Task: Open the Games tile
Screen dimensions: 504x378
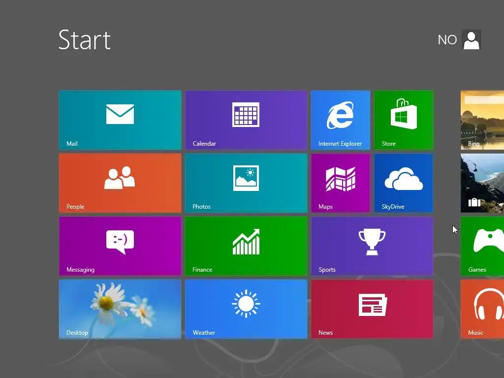Action: [482, 246]
